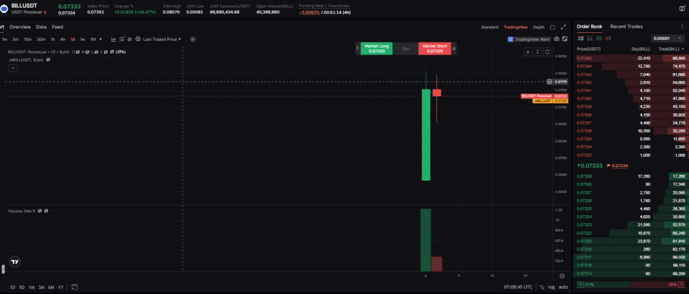
Task: Toggle percent scale mode
Action: [542, 287]
